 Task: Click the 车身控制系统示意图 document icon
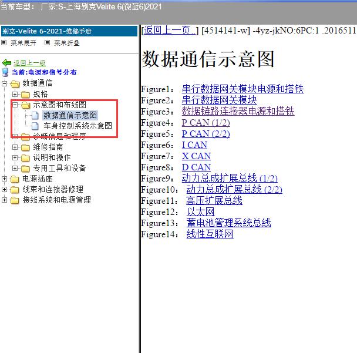35,126
